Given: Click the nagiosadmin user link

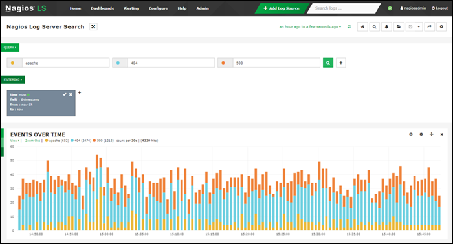Looking at the screenshot, I should point(413,8).
